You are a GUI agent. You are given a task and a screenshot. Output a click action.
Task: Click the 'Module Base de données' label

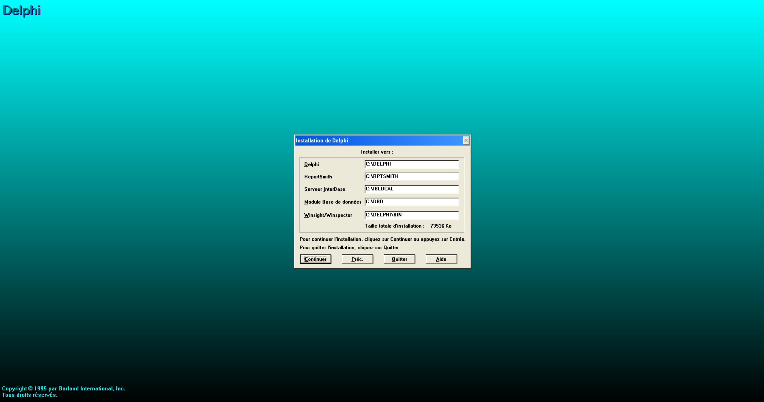tap(333, 202)
